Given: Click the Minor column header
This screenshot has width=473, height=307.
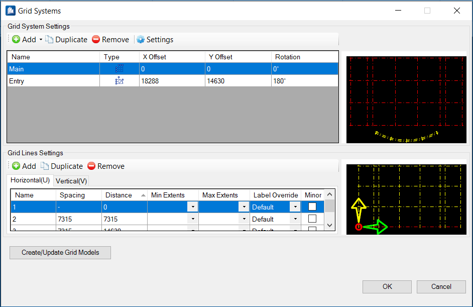Looking at the screenshot, I should click(313, 195).
